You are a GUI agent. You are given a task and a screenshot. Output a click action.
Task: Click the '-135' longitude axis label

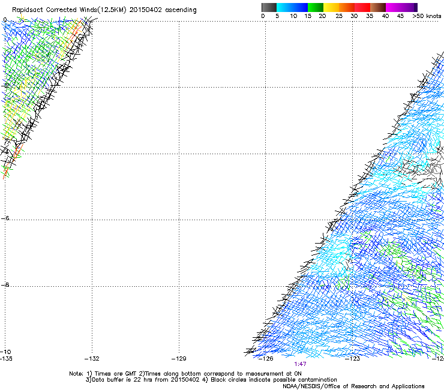tap(6, 359)
